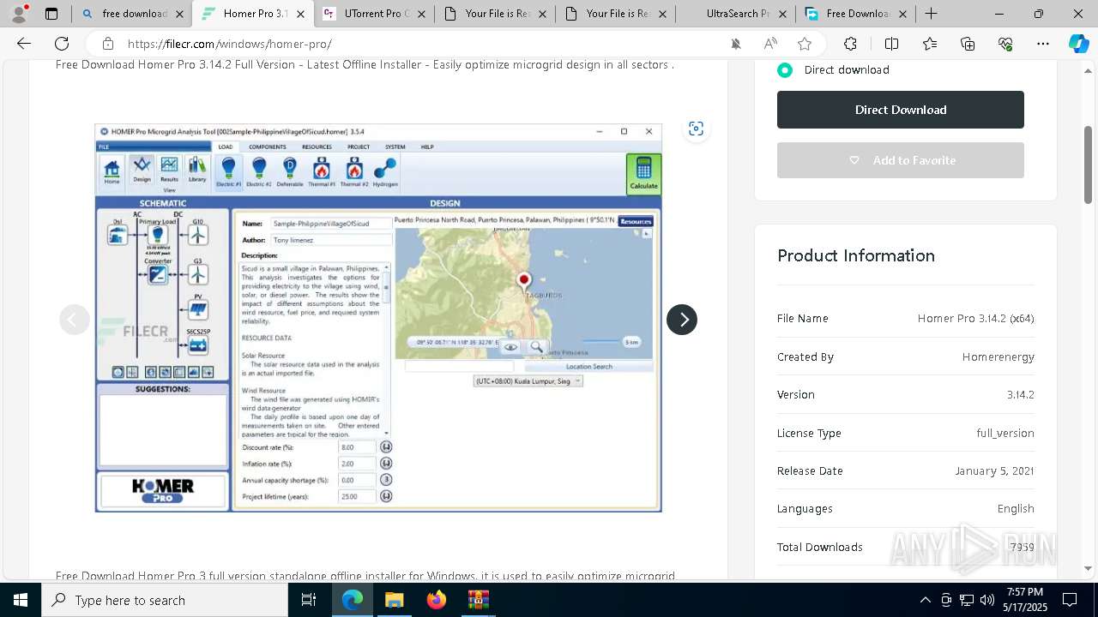Click the Direct Download button
1098x617 pixels.
click(x=901, y=110)
